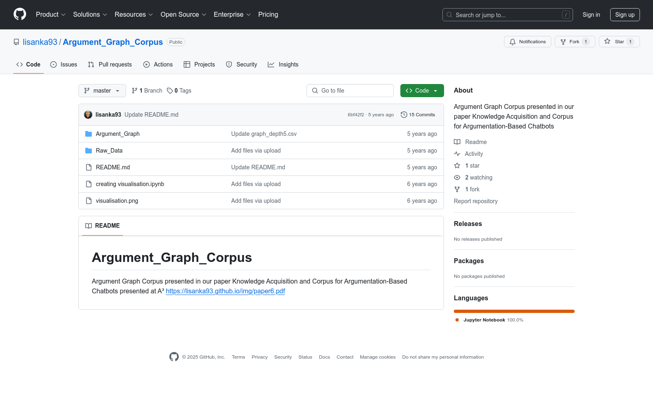Expand the Product menu
The image size is (653, 408).
pos(51,14)
